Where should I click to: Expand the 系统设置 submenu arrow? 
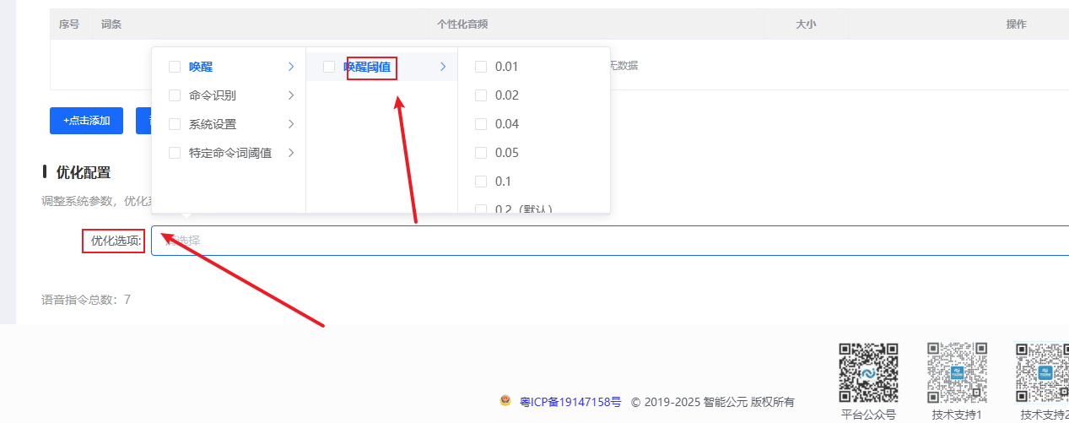click(291, 124)
